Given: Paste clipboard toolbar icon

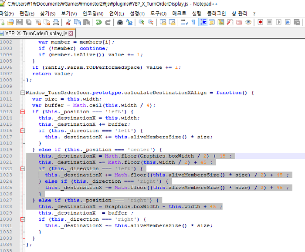Looking at the screenshot, I should pyautogui.click(x=86, y=22).
